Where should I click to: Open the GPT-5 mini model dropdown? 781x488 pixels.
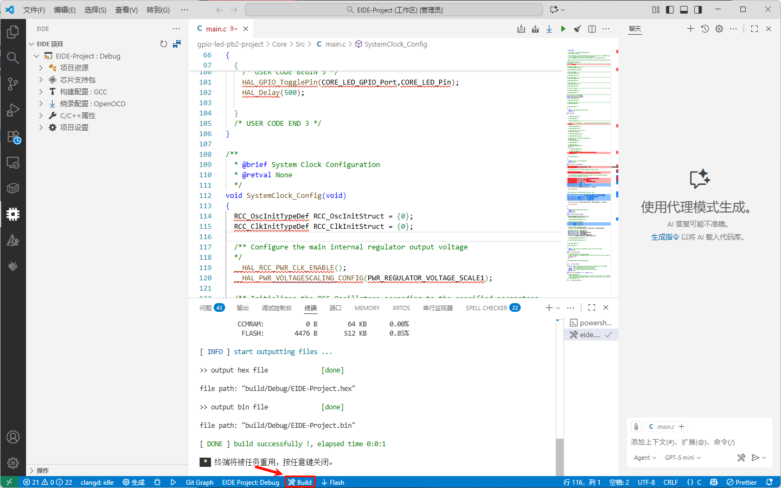tap(682, 458)
